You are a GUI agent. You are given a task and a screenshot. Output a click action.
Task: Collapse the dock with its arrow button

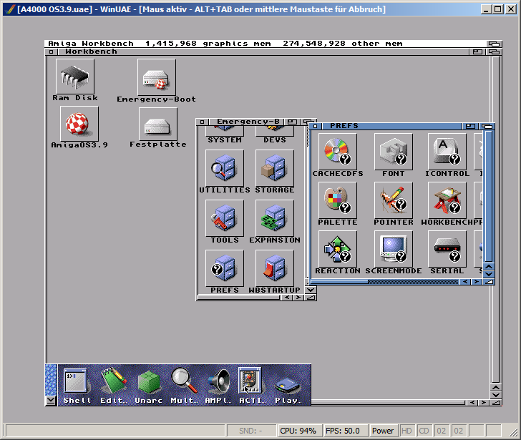[x=51, y=401]
